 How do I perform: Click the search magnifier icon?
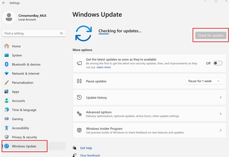click(61, 33)
